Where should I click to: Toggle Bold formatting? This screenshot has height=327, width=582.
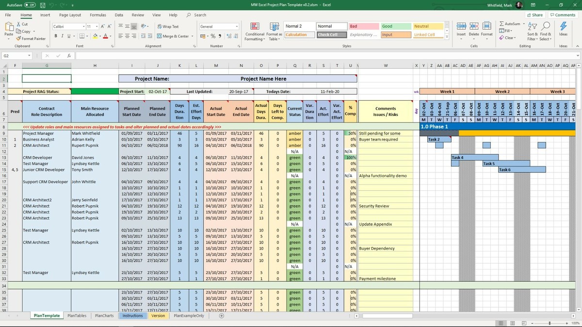click(56, 36)
